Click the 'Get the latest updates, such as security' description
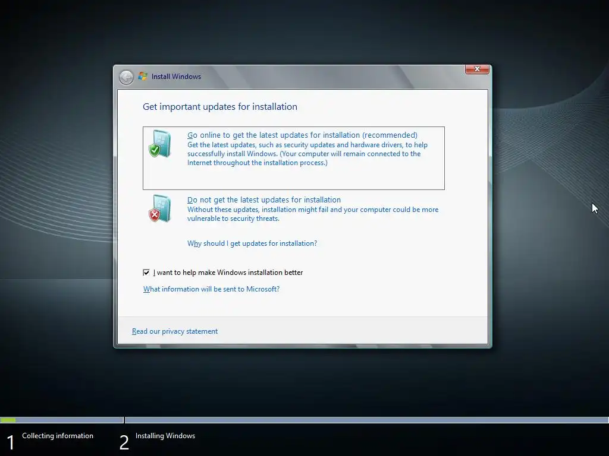This screenshot has width=609, height=456. 307,154
